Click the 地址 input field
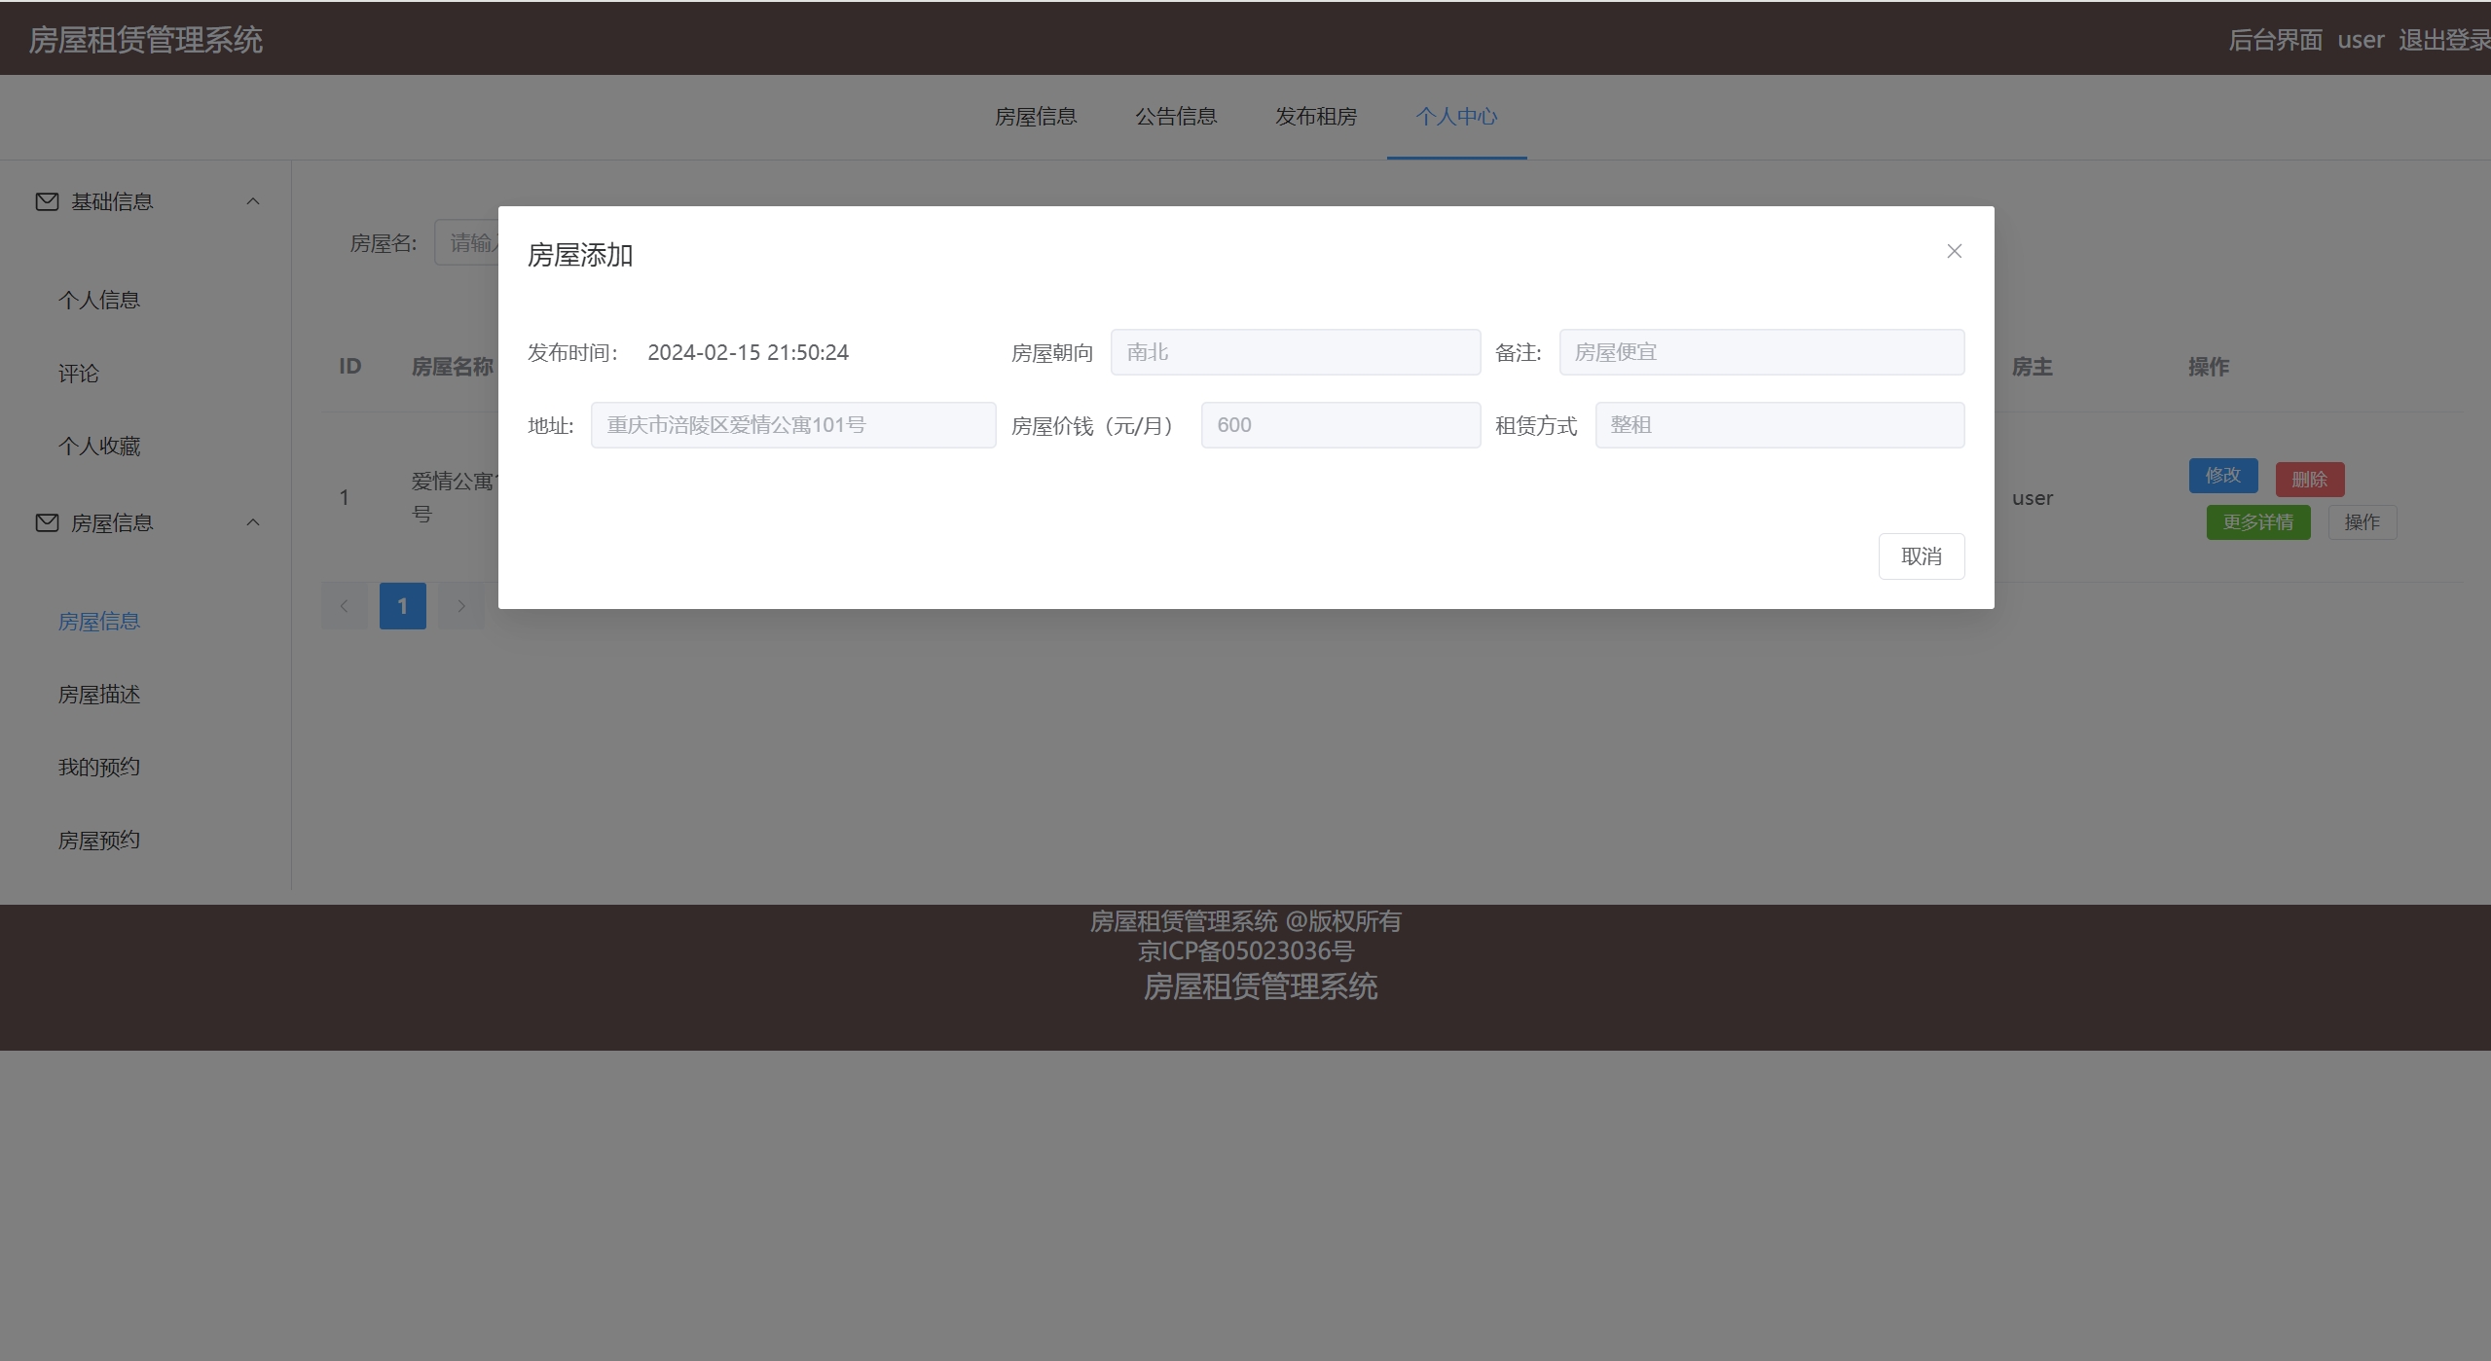The width and height of the screenshot is (2491, 1361). (792, 425)
